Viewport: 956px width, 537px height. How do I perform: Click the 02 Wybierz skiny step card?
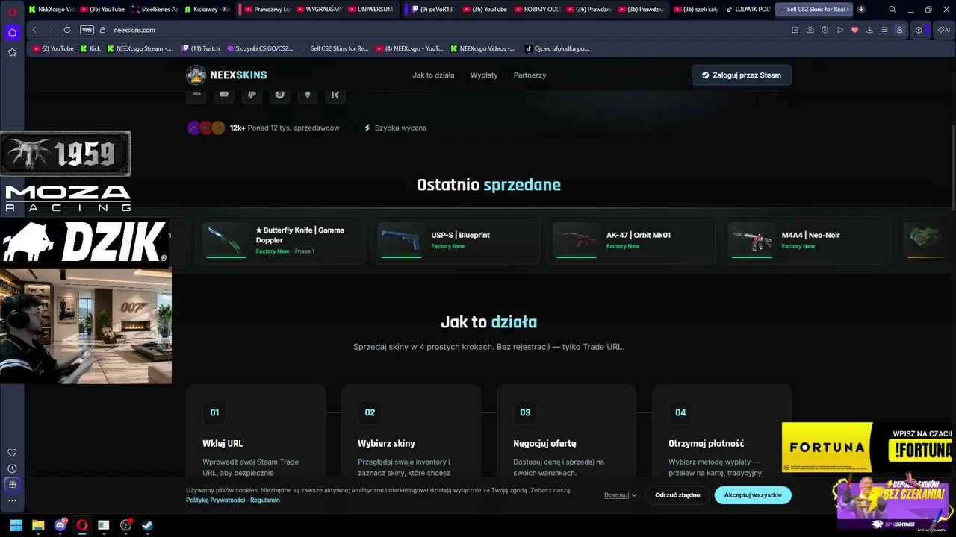click(x=411, y=433)
